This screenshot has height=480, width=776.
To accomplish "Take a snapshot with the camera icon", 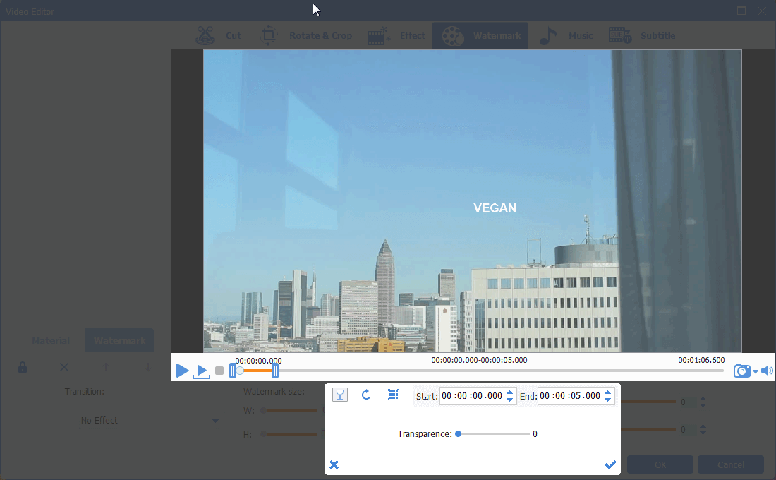I will [741, 371].
